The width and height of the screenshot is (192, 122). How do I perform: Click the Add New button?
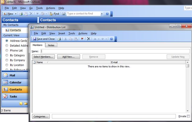68,57
